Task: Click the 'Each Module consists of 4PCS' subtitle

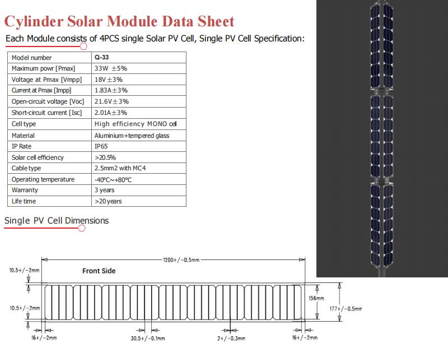Action: 155,39
